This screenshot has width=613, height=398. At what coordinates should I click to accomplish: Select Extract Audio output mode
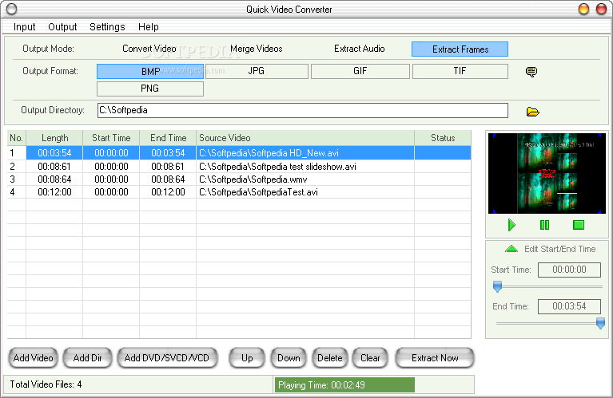click(360, 49)
